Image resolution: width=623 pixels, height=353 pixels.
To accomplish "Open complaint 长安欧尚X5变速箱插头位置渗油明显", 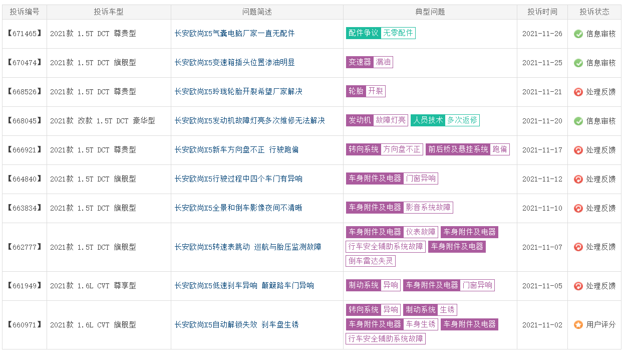I will pos(234,63).
